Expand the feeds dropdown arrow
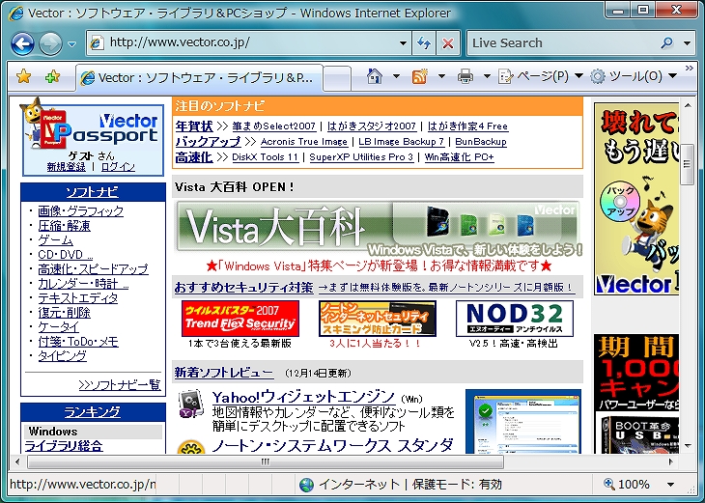Viewport: 705px width, 503px height. pyautogui.click(x=441, y=76)
